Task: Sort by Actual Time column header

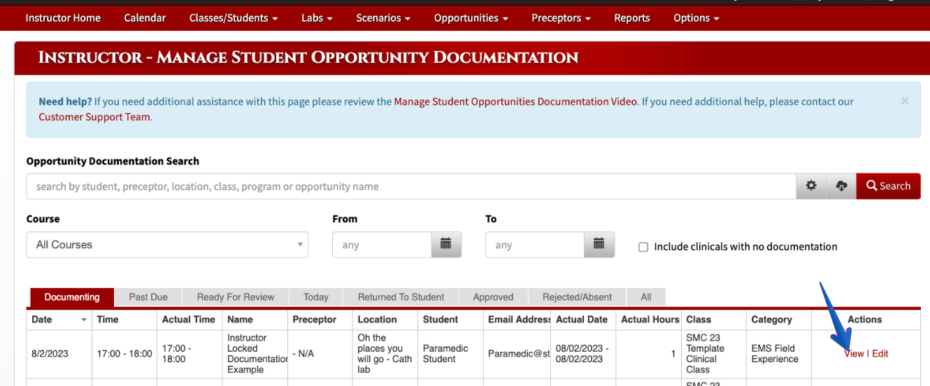Action: 189,320
